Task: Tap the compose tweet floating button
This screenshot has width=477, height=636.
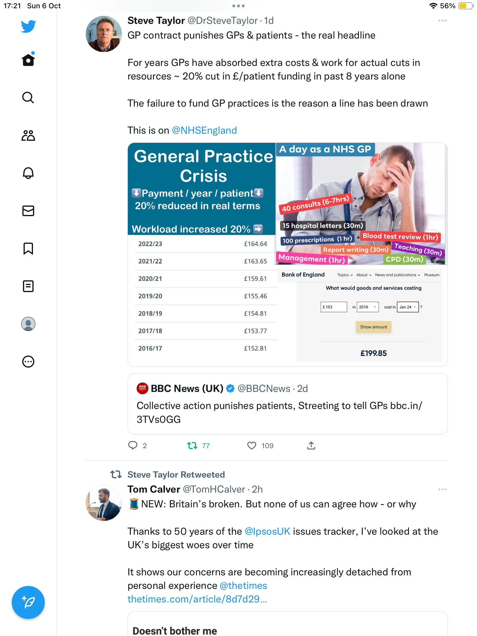Action: [x=28, y=602]
